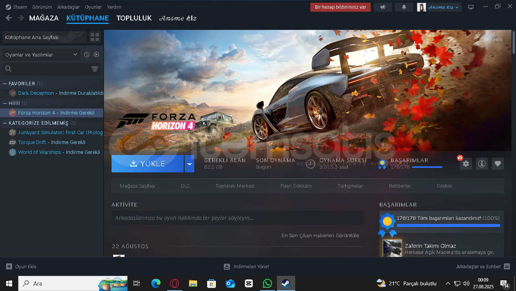Open the Puan Dükkânı link
The image size is (516, 291).
[296, 186]
